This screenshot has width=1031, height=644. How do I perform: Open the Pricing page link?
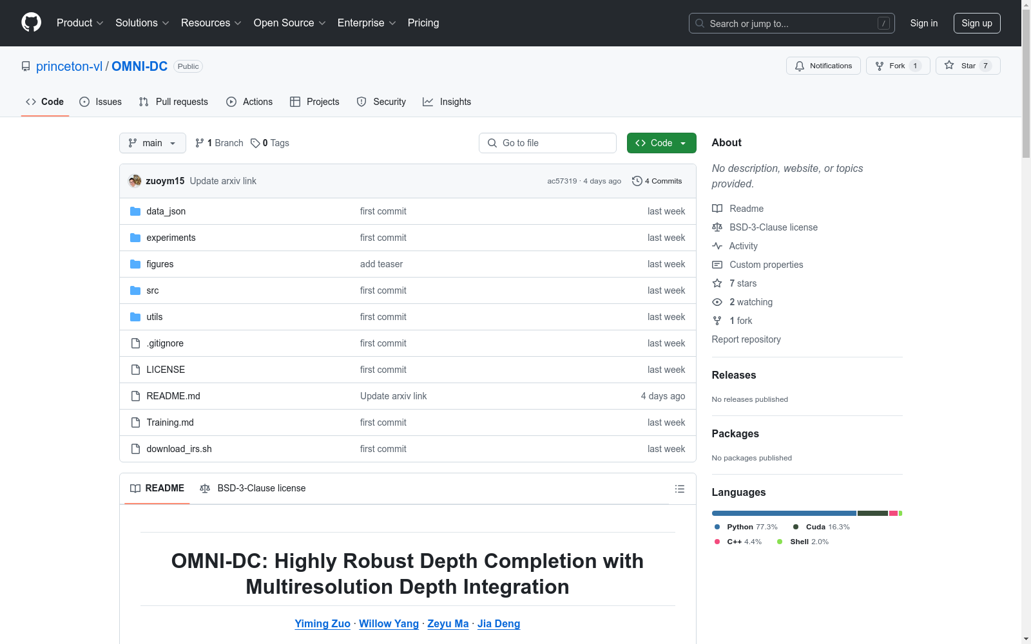[423, 23]
